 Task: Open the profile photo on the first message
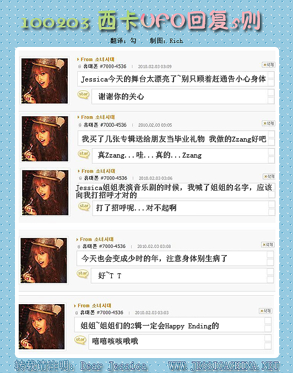click(45, 81)
